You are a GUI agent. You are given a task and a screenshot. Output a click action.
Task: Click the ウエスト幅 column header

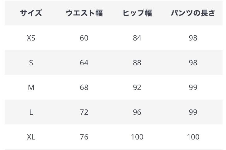click(x=84, y=13)
